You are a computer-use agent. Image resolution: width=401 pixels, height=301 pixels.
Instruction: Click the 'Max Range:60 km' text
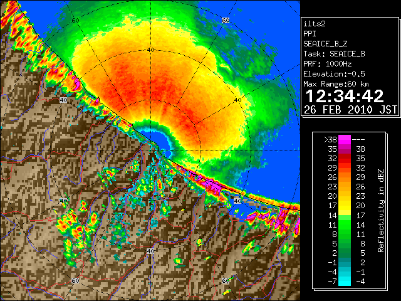[x=336, y=84]
